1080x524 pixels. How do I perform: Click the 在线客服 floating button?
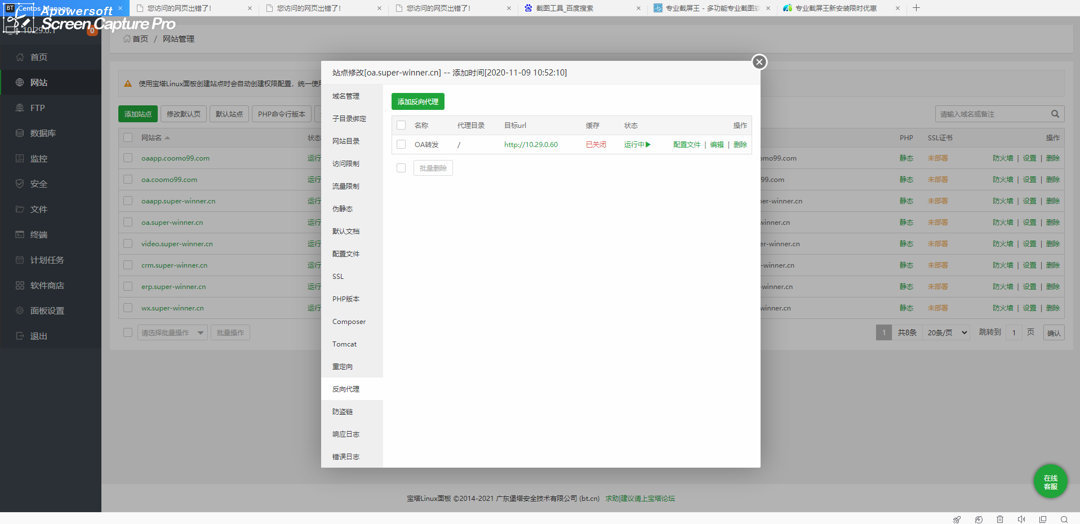(x=1050, y=482)
